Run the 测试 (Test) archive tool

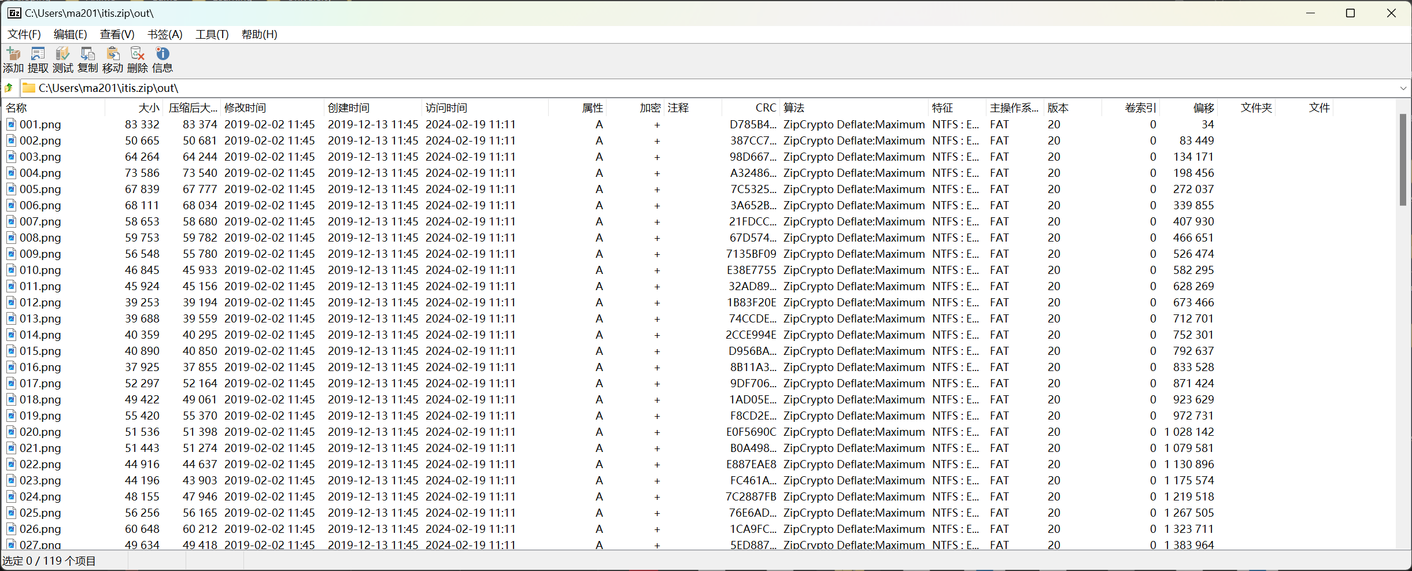click(x=63, y=60)
